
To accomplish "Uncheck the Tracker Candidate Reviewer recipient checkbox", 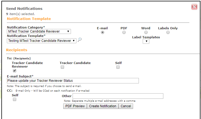I will [x=15, y=71].
